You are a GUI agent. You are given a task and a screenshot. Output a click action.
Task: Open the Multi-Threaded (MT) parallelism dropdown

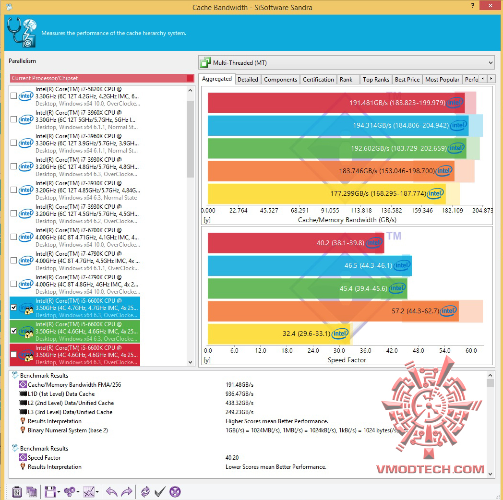click(x=347, y=62)
